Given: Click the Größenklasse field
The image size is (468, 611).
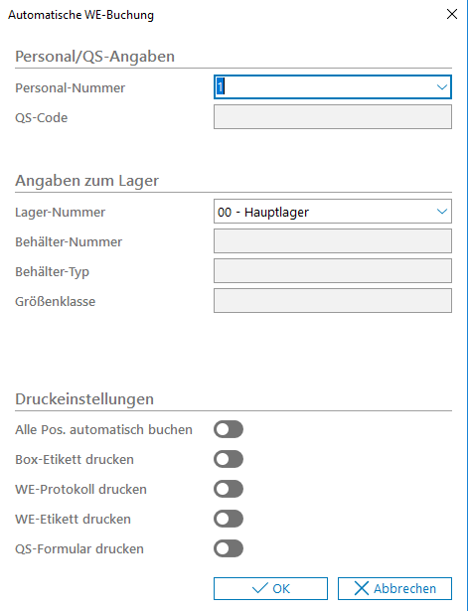Looking at the screenshot, I should point(333,301).
